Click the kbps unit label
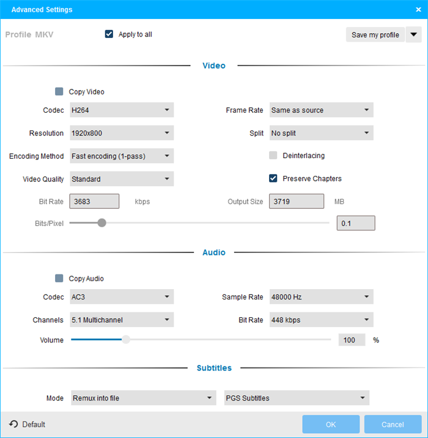 142,202
